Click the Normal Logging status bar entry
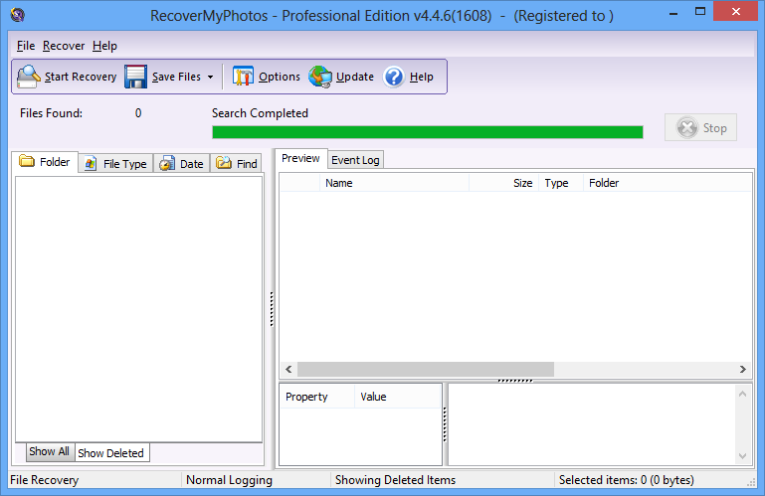 point(230,480)
